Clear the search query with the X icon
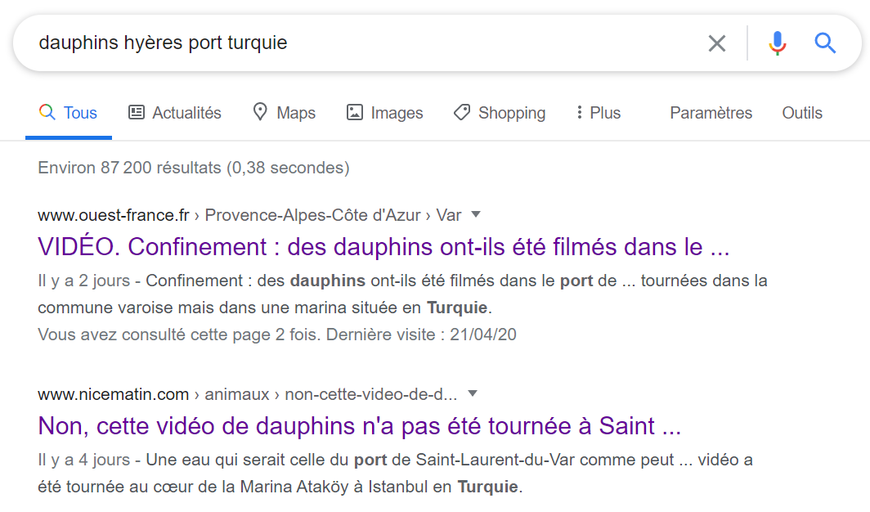The image size is (870, 512). pyautogui.click(x=717, y=43)
